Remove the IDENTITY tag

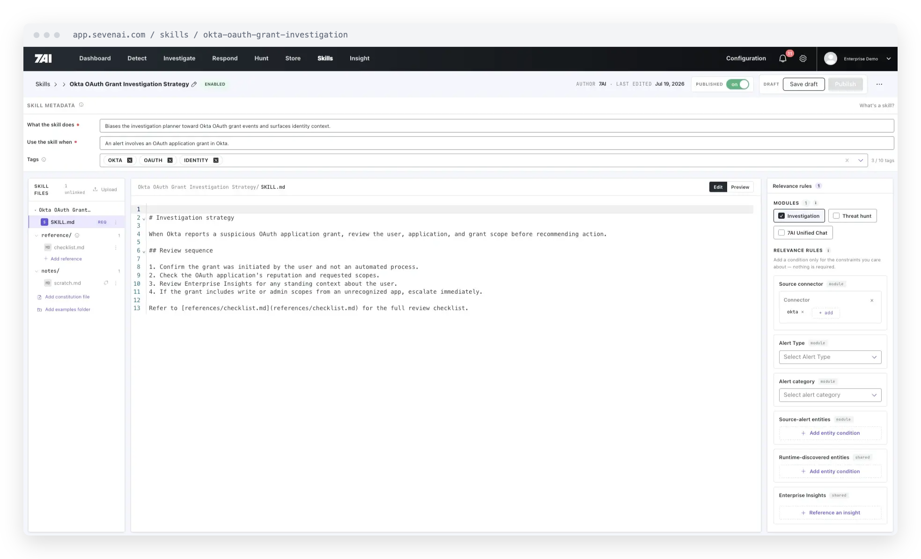point(216,160)
